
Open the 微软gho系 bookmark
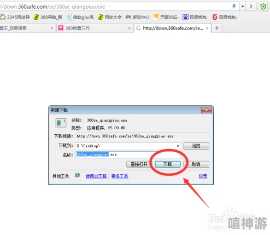pos(80,18)
